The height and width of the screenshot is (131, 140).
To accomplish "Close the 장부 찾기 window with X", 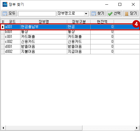I will [133, 4].
